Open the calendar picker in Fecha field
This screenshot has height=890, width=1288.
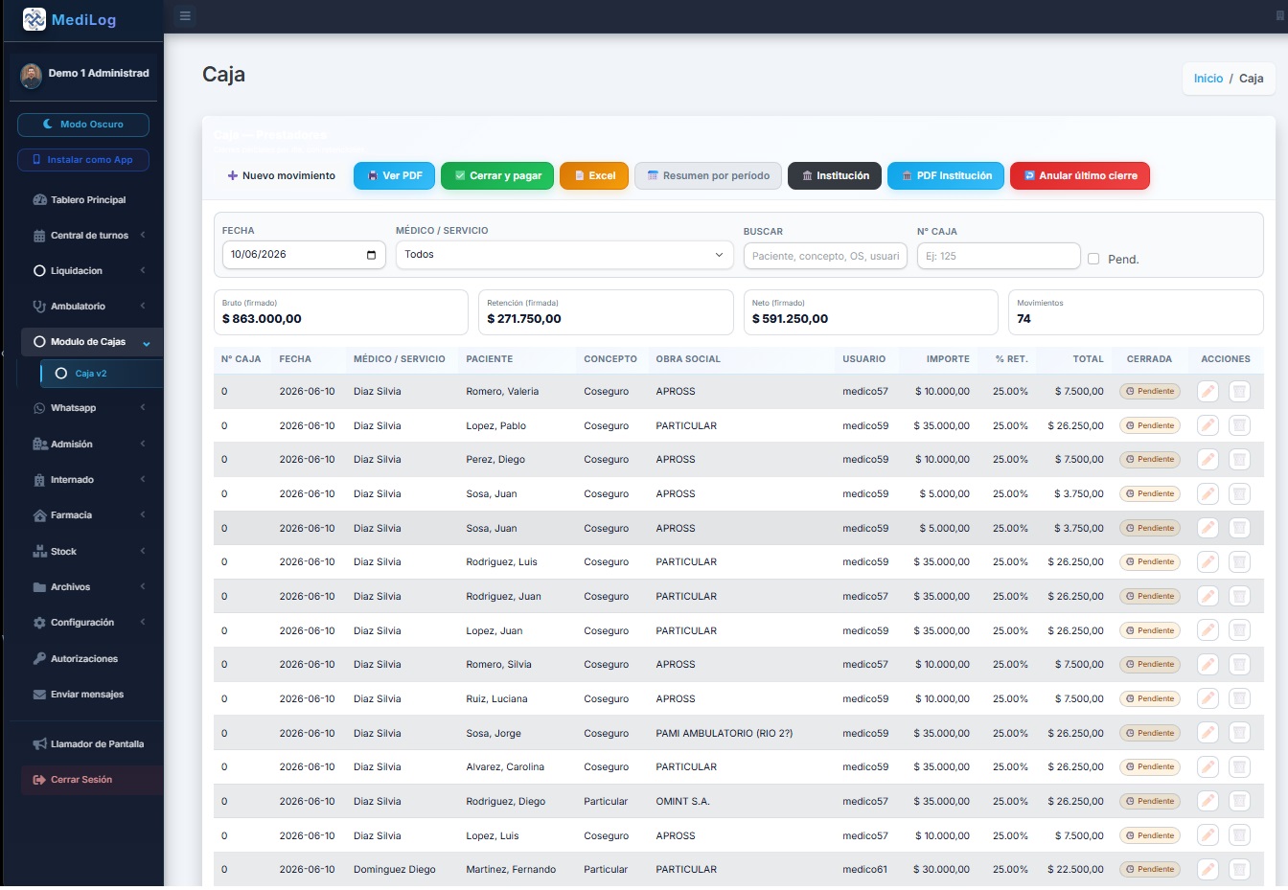tap(372, 255)
